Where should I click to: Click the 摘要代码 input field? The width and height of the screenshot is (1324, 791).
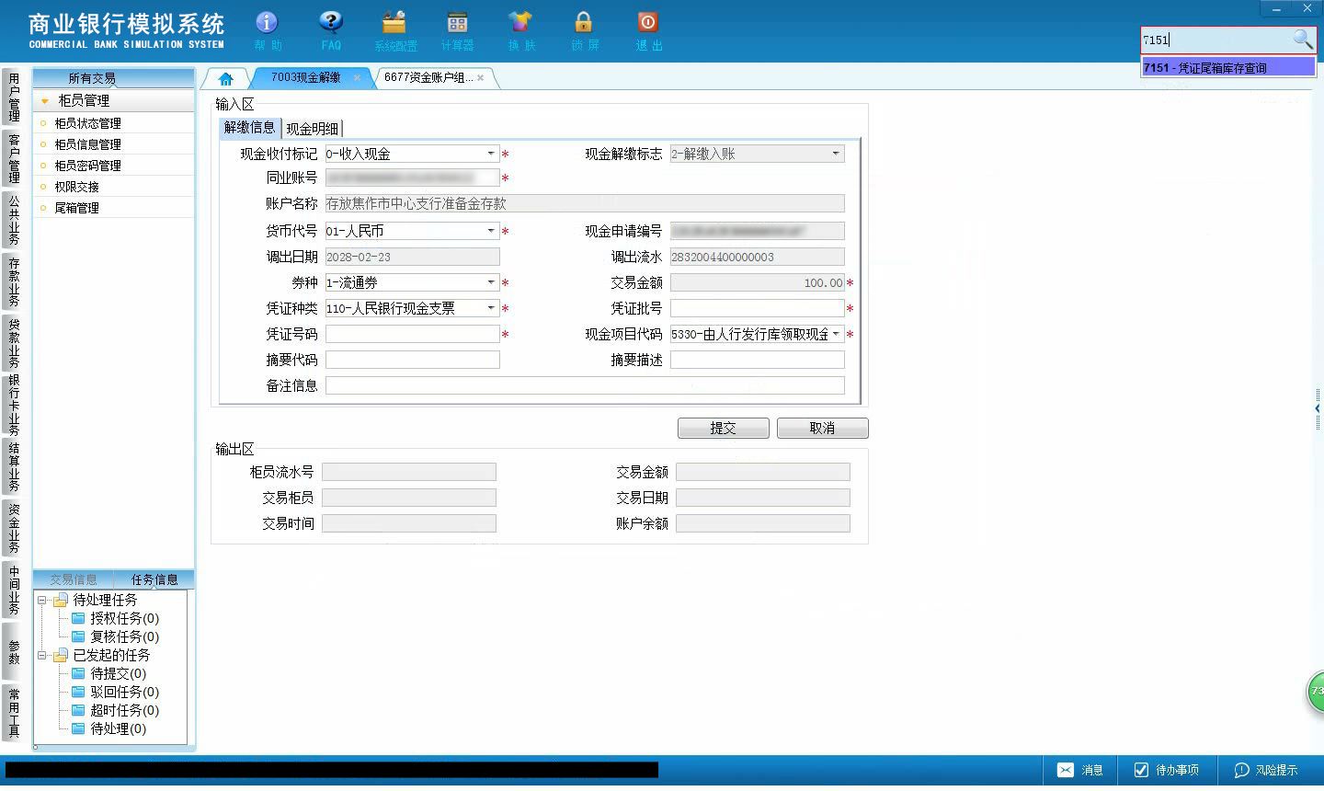point(413,360)
